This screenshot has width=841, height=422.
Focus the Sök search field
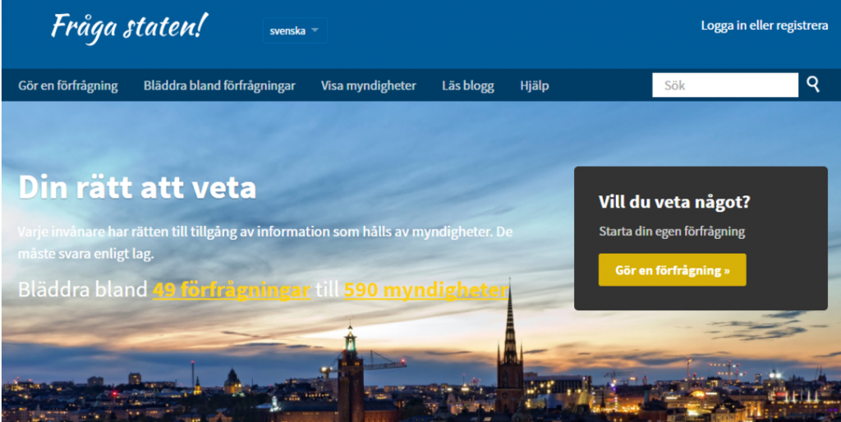pyautogui.click(x=725, y=85)
